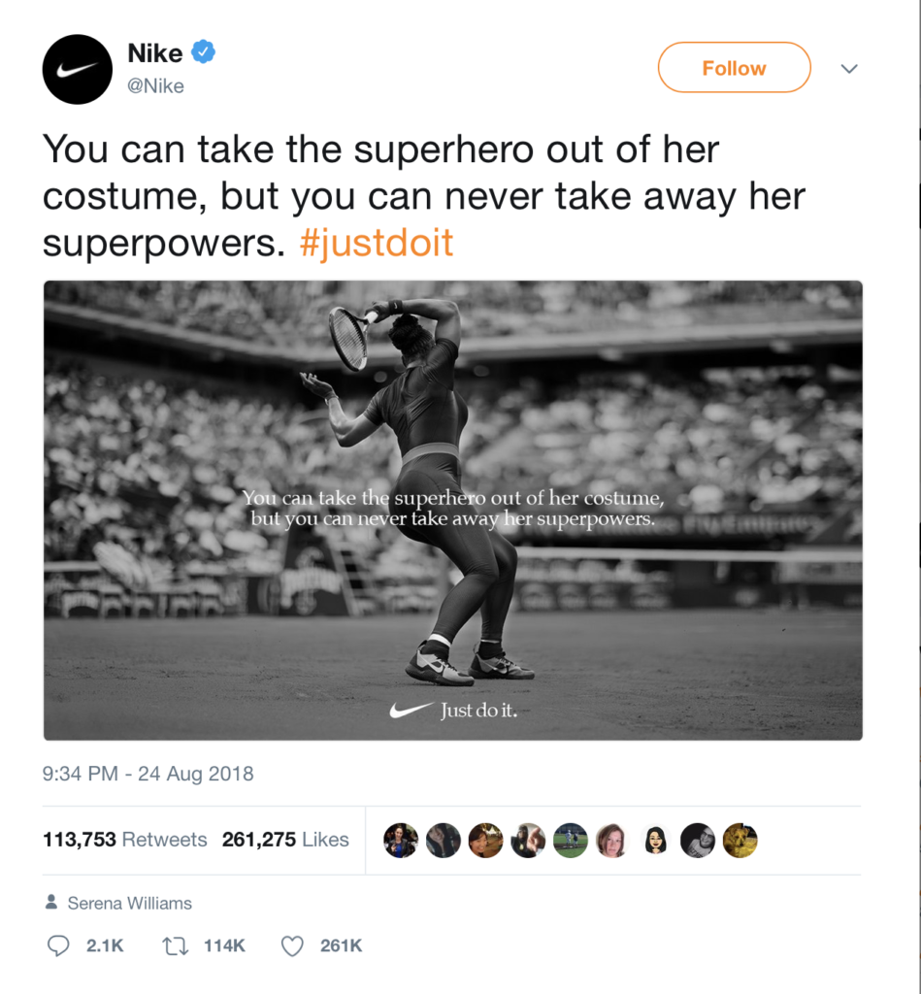View the 113,753 Retweets list
This screenshot has height=994, width=921.
[x=124, y=840]
